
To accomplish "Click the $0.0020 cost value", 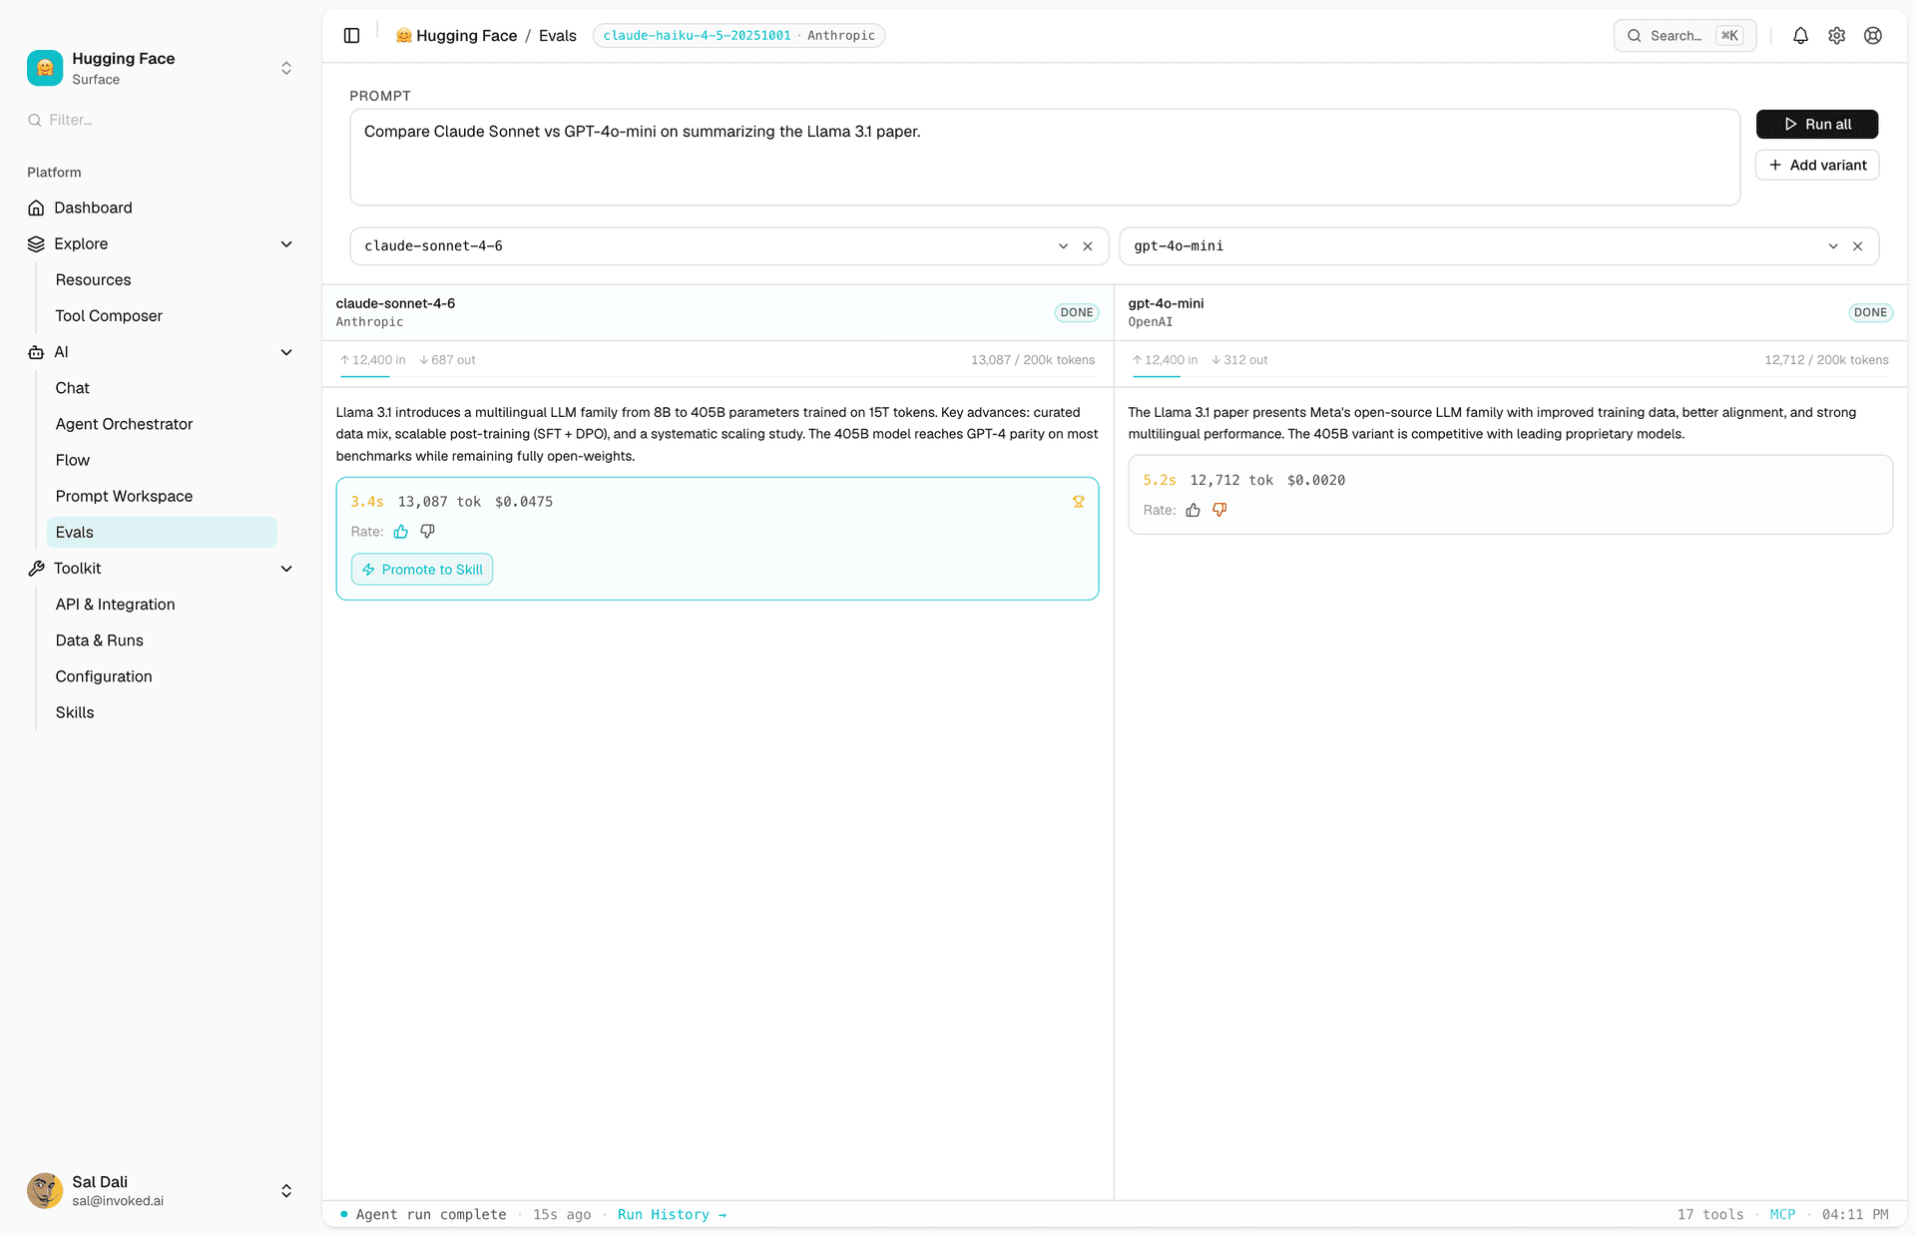I will [x=1316, y=481].
